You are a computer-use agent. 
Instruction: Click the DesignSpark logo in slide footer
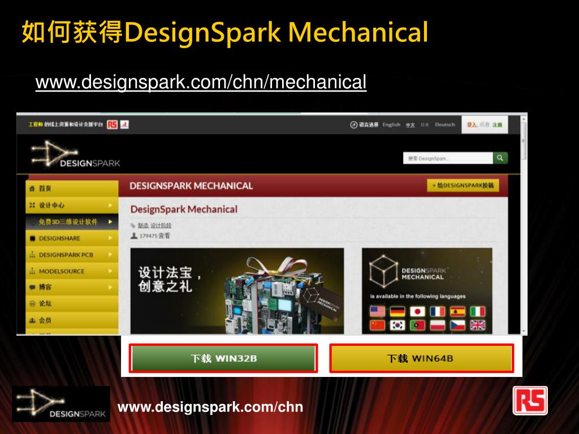pyautogui.click(x=61, y=404)
